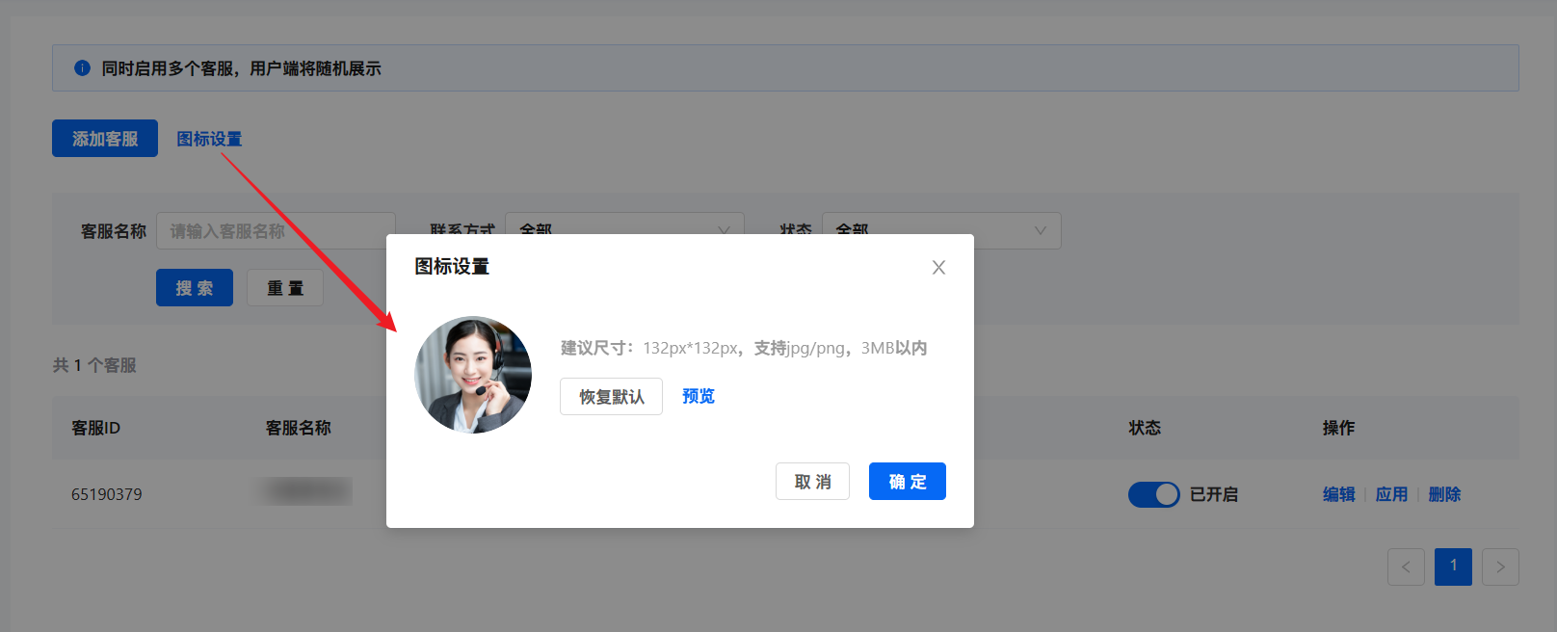The image size is (1557, 632).
Task: Click 恢复默认 to restore default icon
Action: (x=611, y=397)
